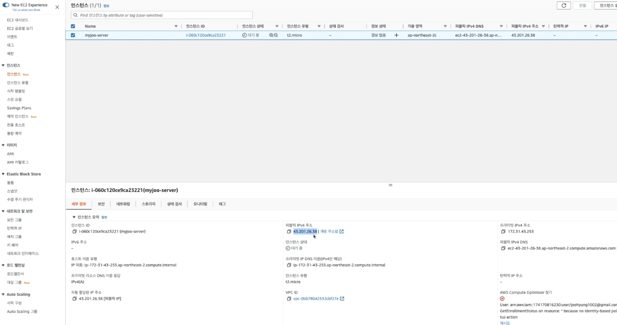Click external-link icon next to 개방 주소법
Image resolution: width=617 pixels, height=325 pixels.
tap(342, 232)
